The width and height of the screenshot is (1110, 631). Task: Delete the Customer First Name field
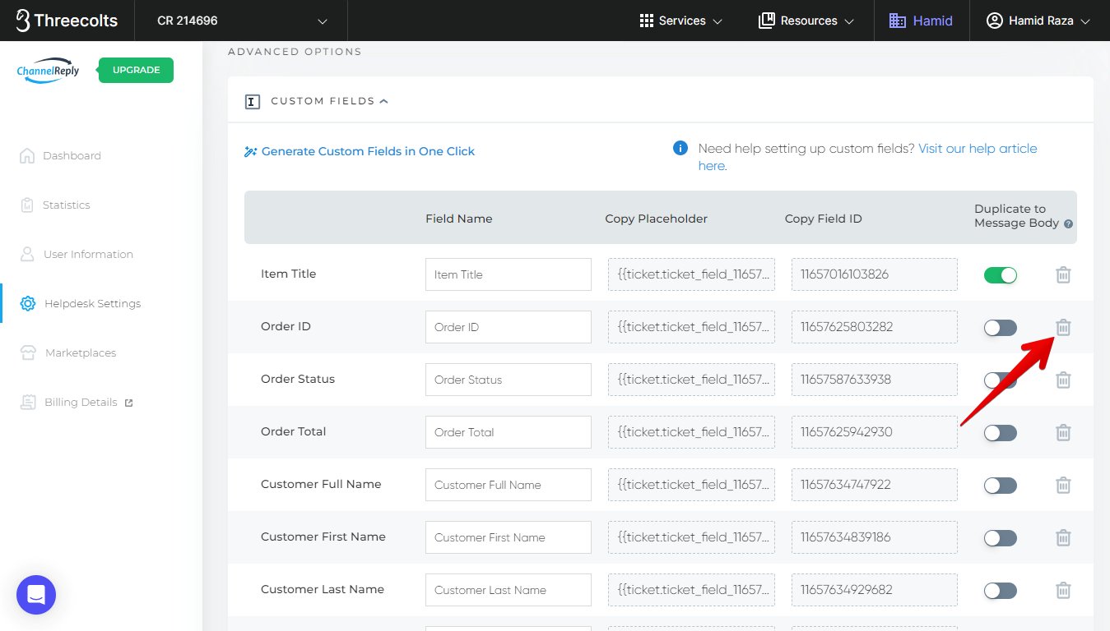[1063, 537]
